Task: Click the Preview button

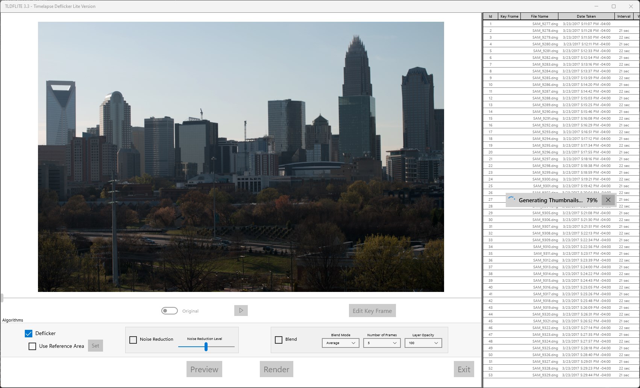Action: (204, 369)
